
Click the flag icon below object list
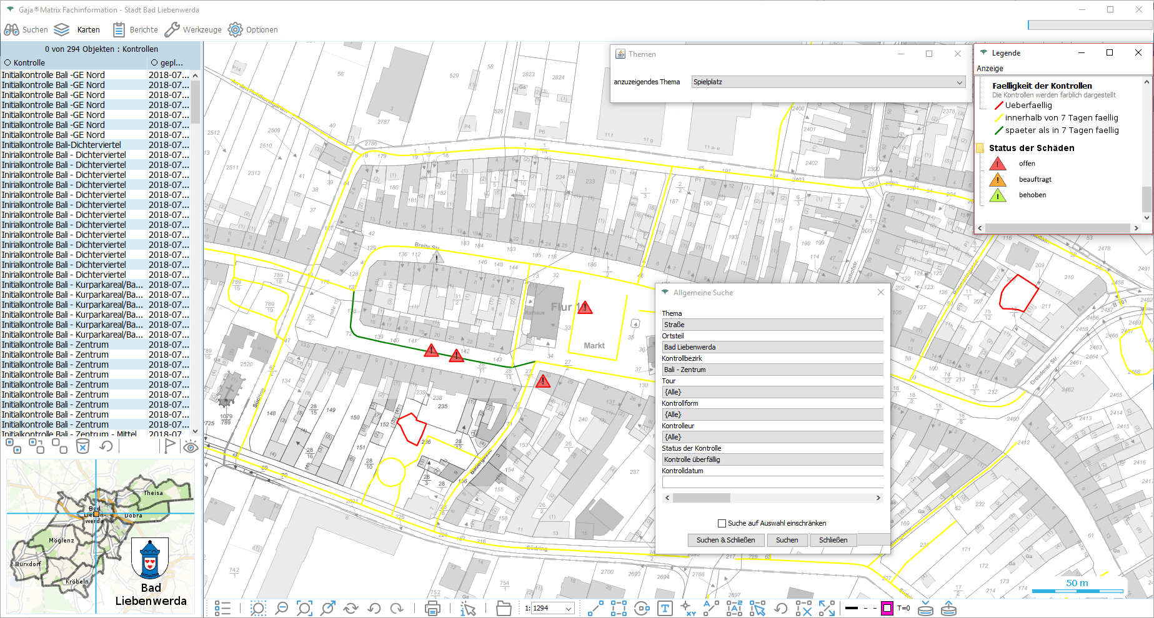pyautogui.click(x=169, y=446)
